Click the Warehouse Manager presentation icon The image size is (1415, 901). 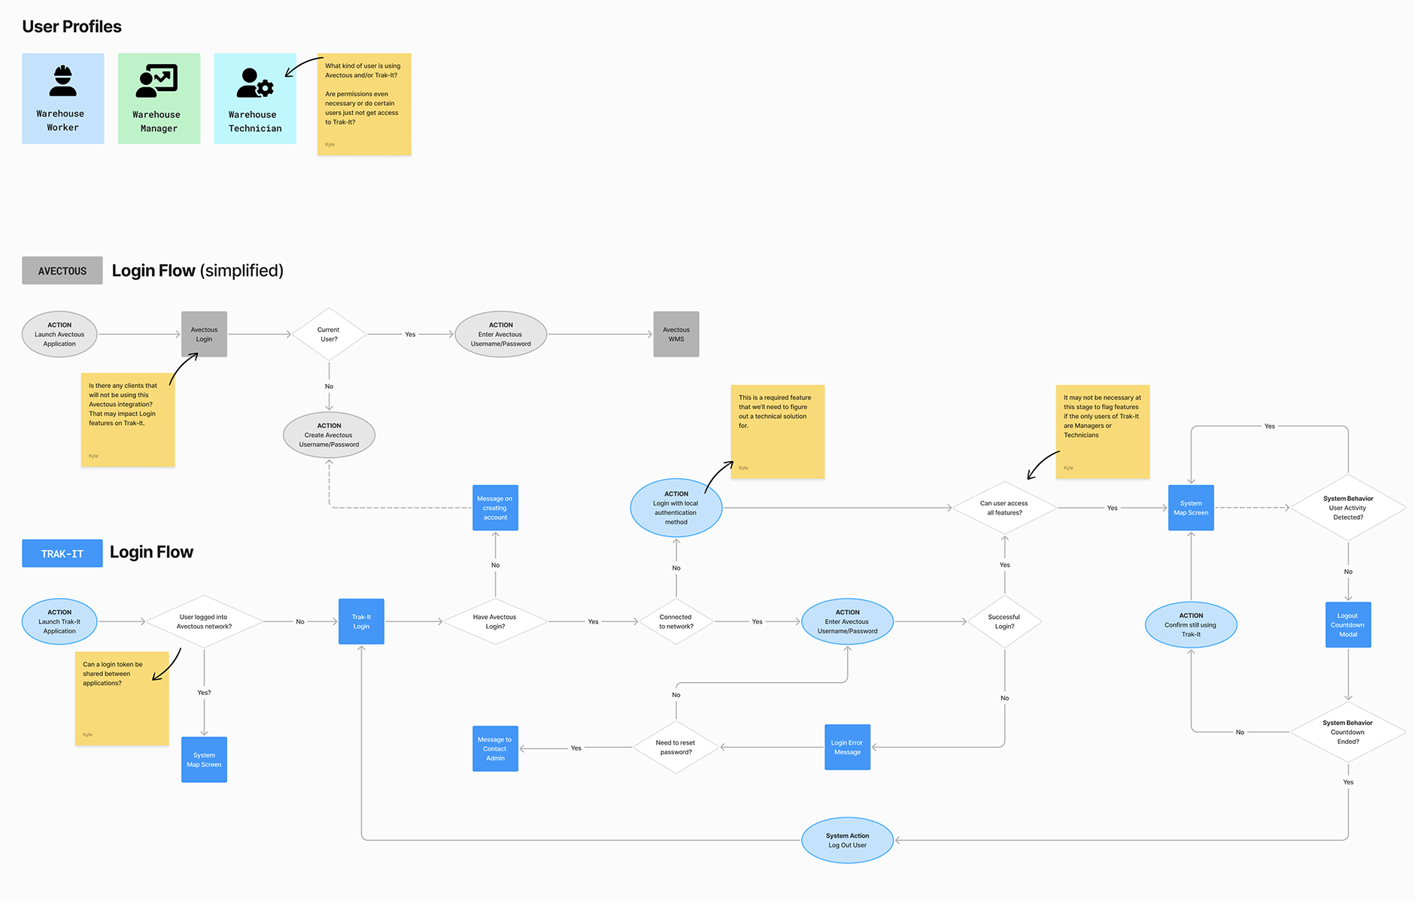click(x=156, y=81)
